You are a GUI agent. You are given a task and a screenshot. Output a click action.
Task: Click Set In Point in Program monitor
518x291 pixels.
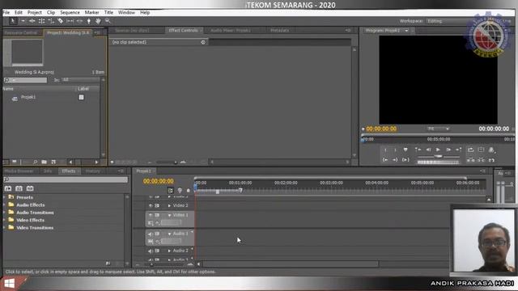385,150
